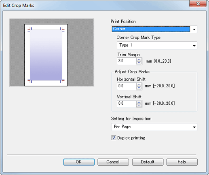Image resolution: width=209 pixels, height=175 pixels.
Task: Restore settings with the Default button
Action: click(x=148, y=162)
